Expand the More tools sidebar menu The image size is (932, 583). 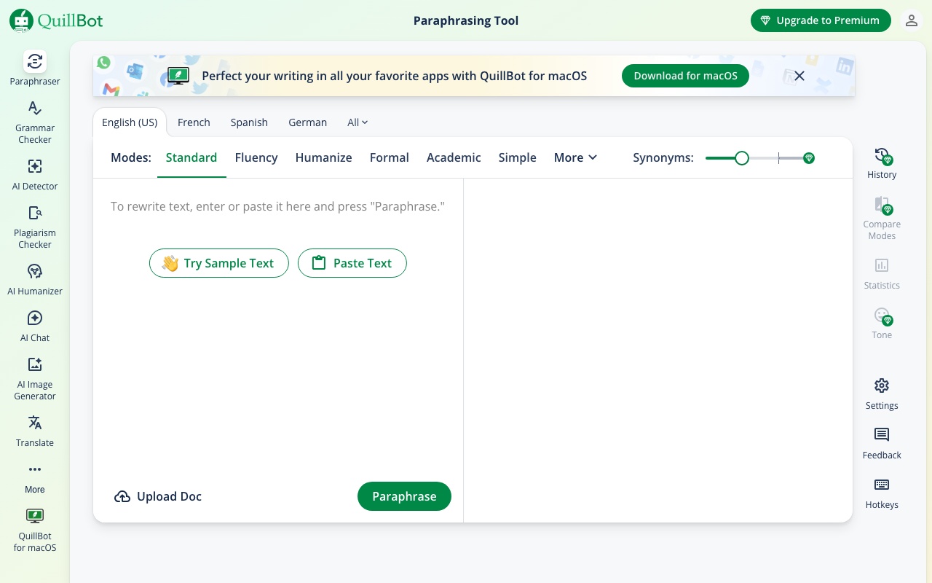(x=35, y=477)
